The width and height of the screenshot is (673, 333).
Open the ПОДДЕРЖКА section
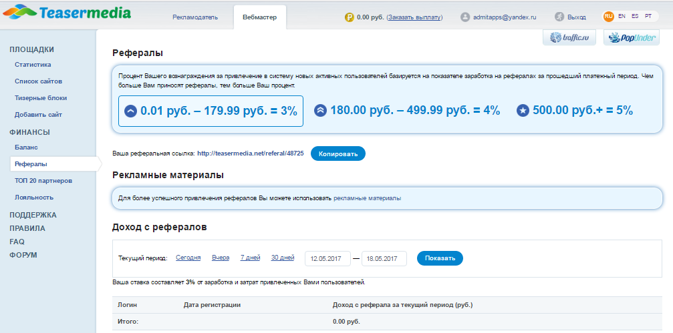(x=33, y=215)
